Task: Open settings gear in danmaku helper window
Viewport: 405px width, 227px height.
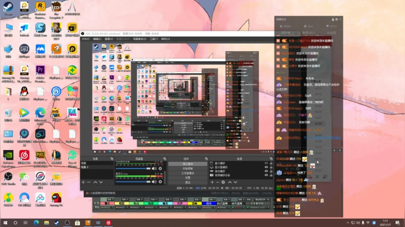Action: click(x=336, y=19)
